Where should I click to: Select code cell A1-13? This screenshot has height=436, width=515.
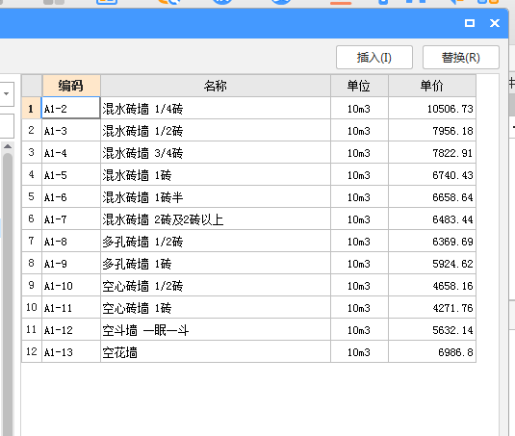pos(71,351)
